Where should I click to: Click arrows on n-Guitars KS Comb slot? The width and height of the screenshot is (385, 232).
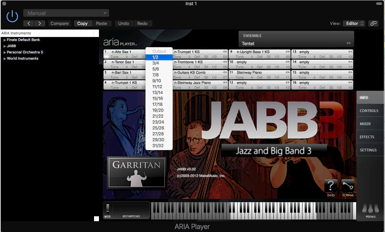[225, 72]
